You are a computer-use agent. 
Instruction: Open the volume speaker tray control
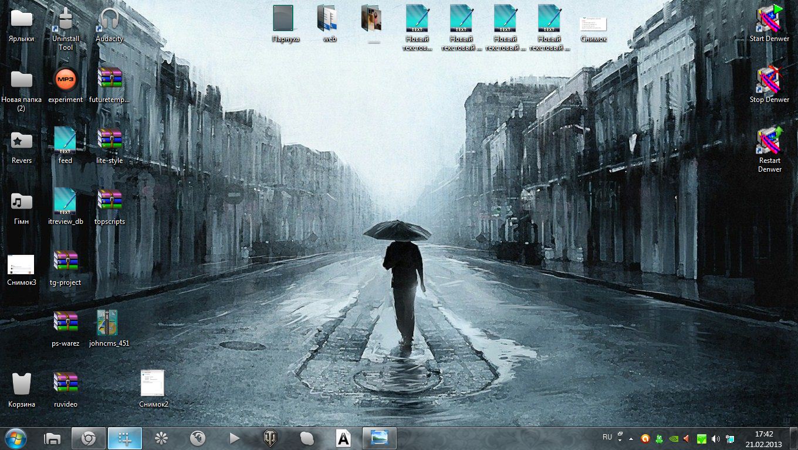pos(715,438)
